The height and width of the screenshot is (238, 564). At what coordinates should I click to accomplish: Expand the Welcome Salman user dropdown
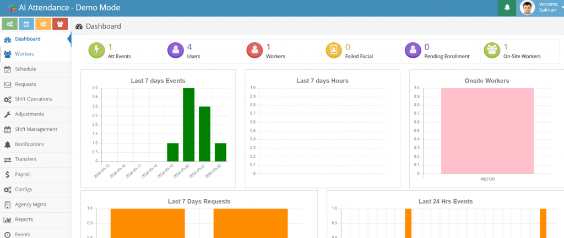point(552,7)
